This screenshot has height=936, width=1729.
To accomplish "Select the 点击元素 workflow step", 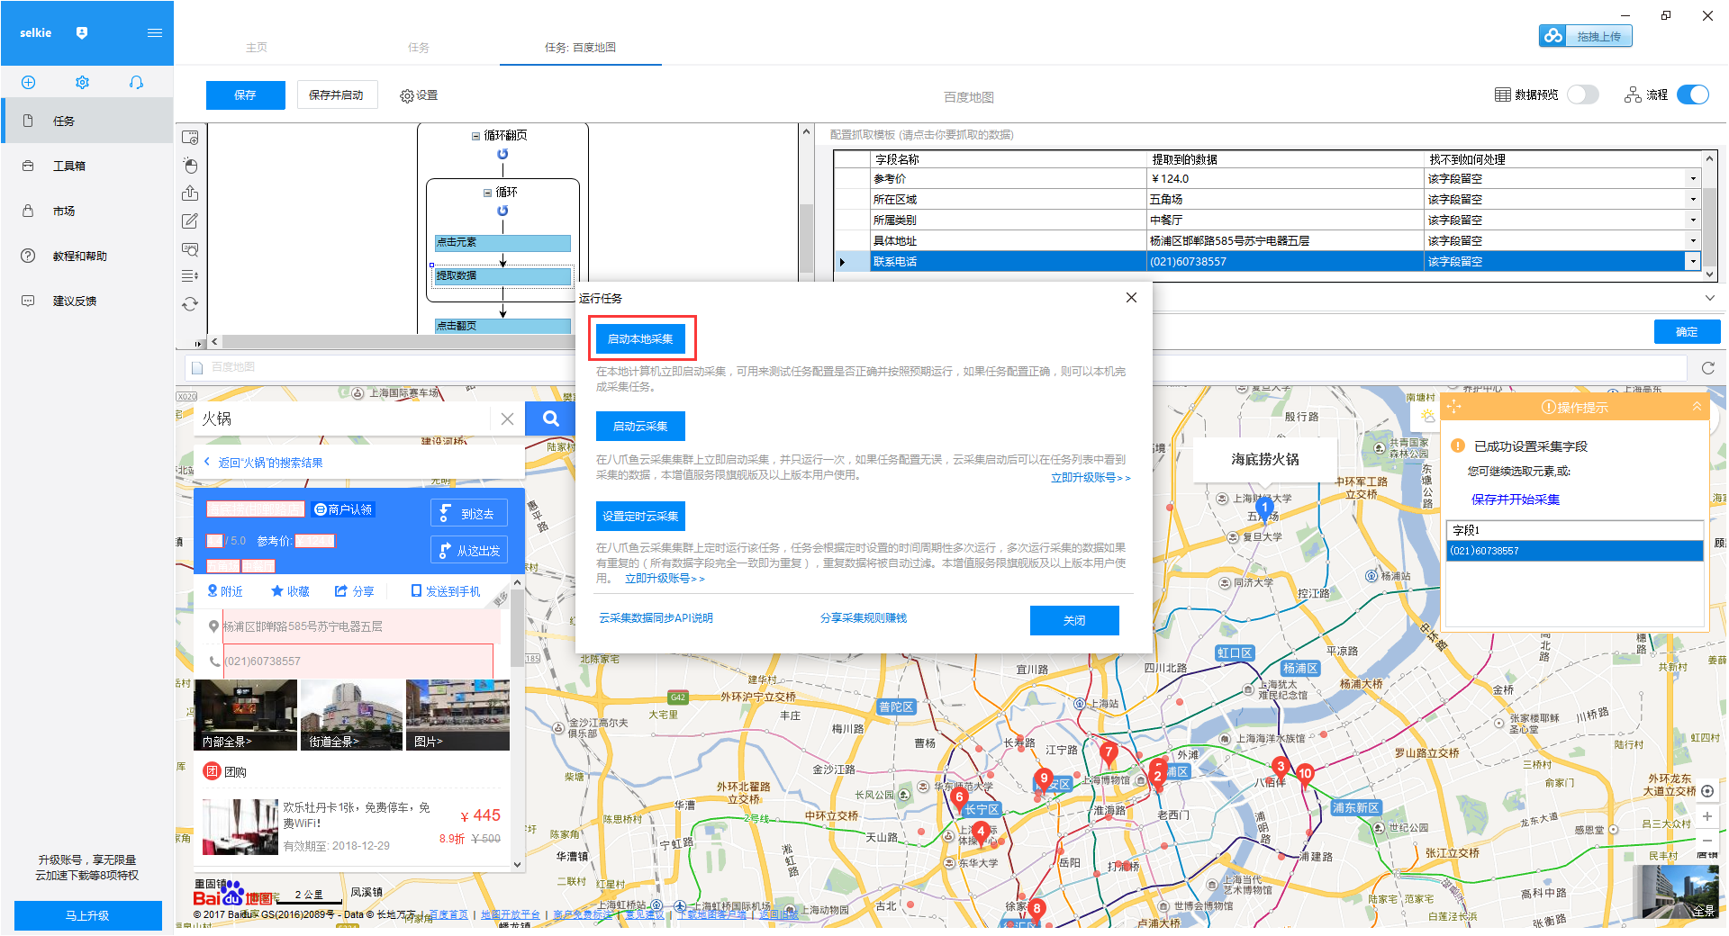I will [502, 243].
